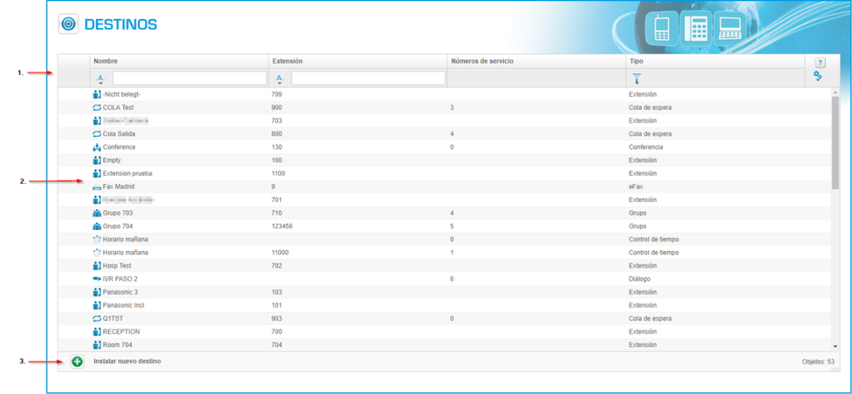The width and height of the screenshot is (852, 394).
Task: Select the Extension prueba row name
Action: [x=127, y=173]
